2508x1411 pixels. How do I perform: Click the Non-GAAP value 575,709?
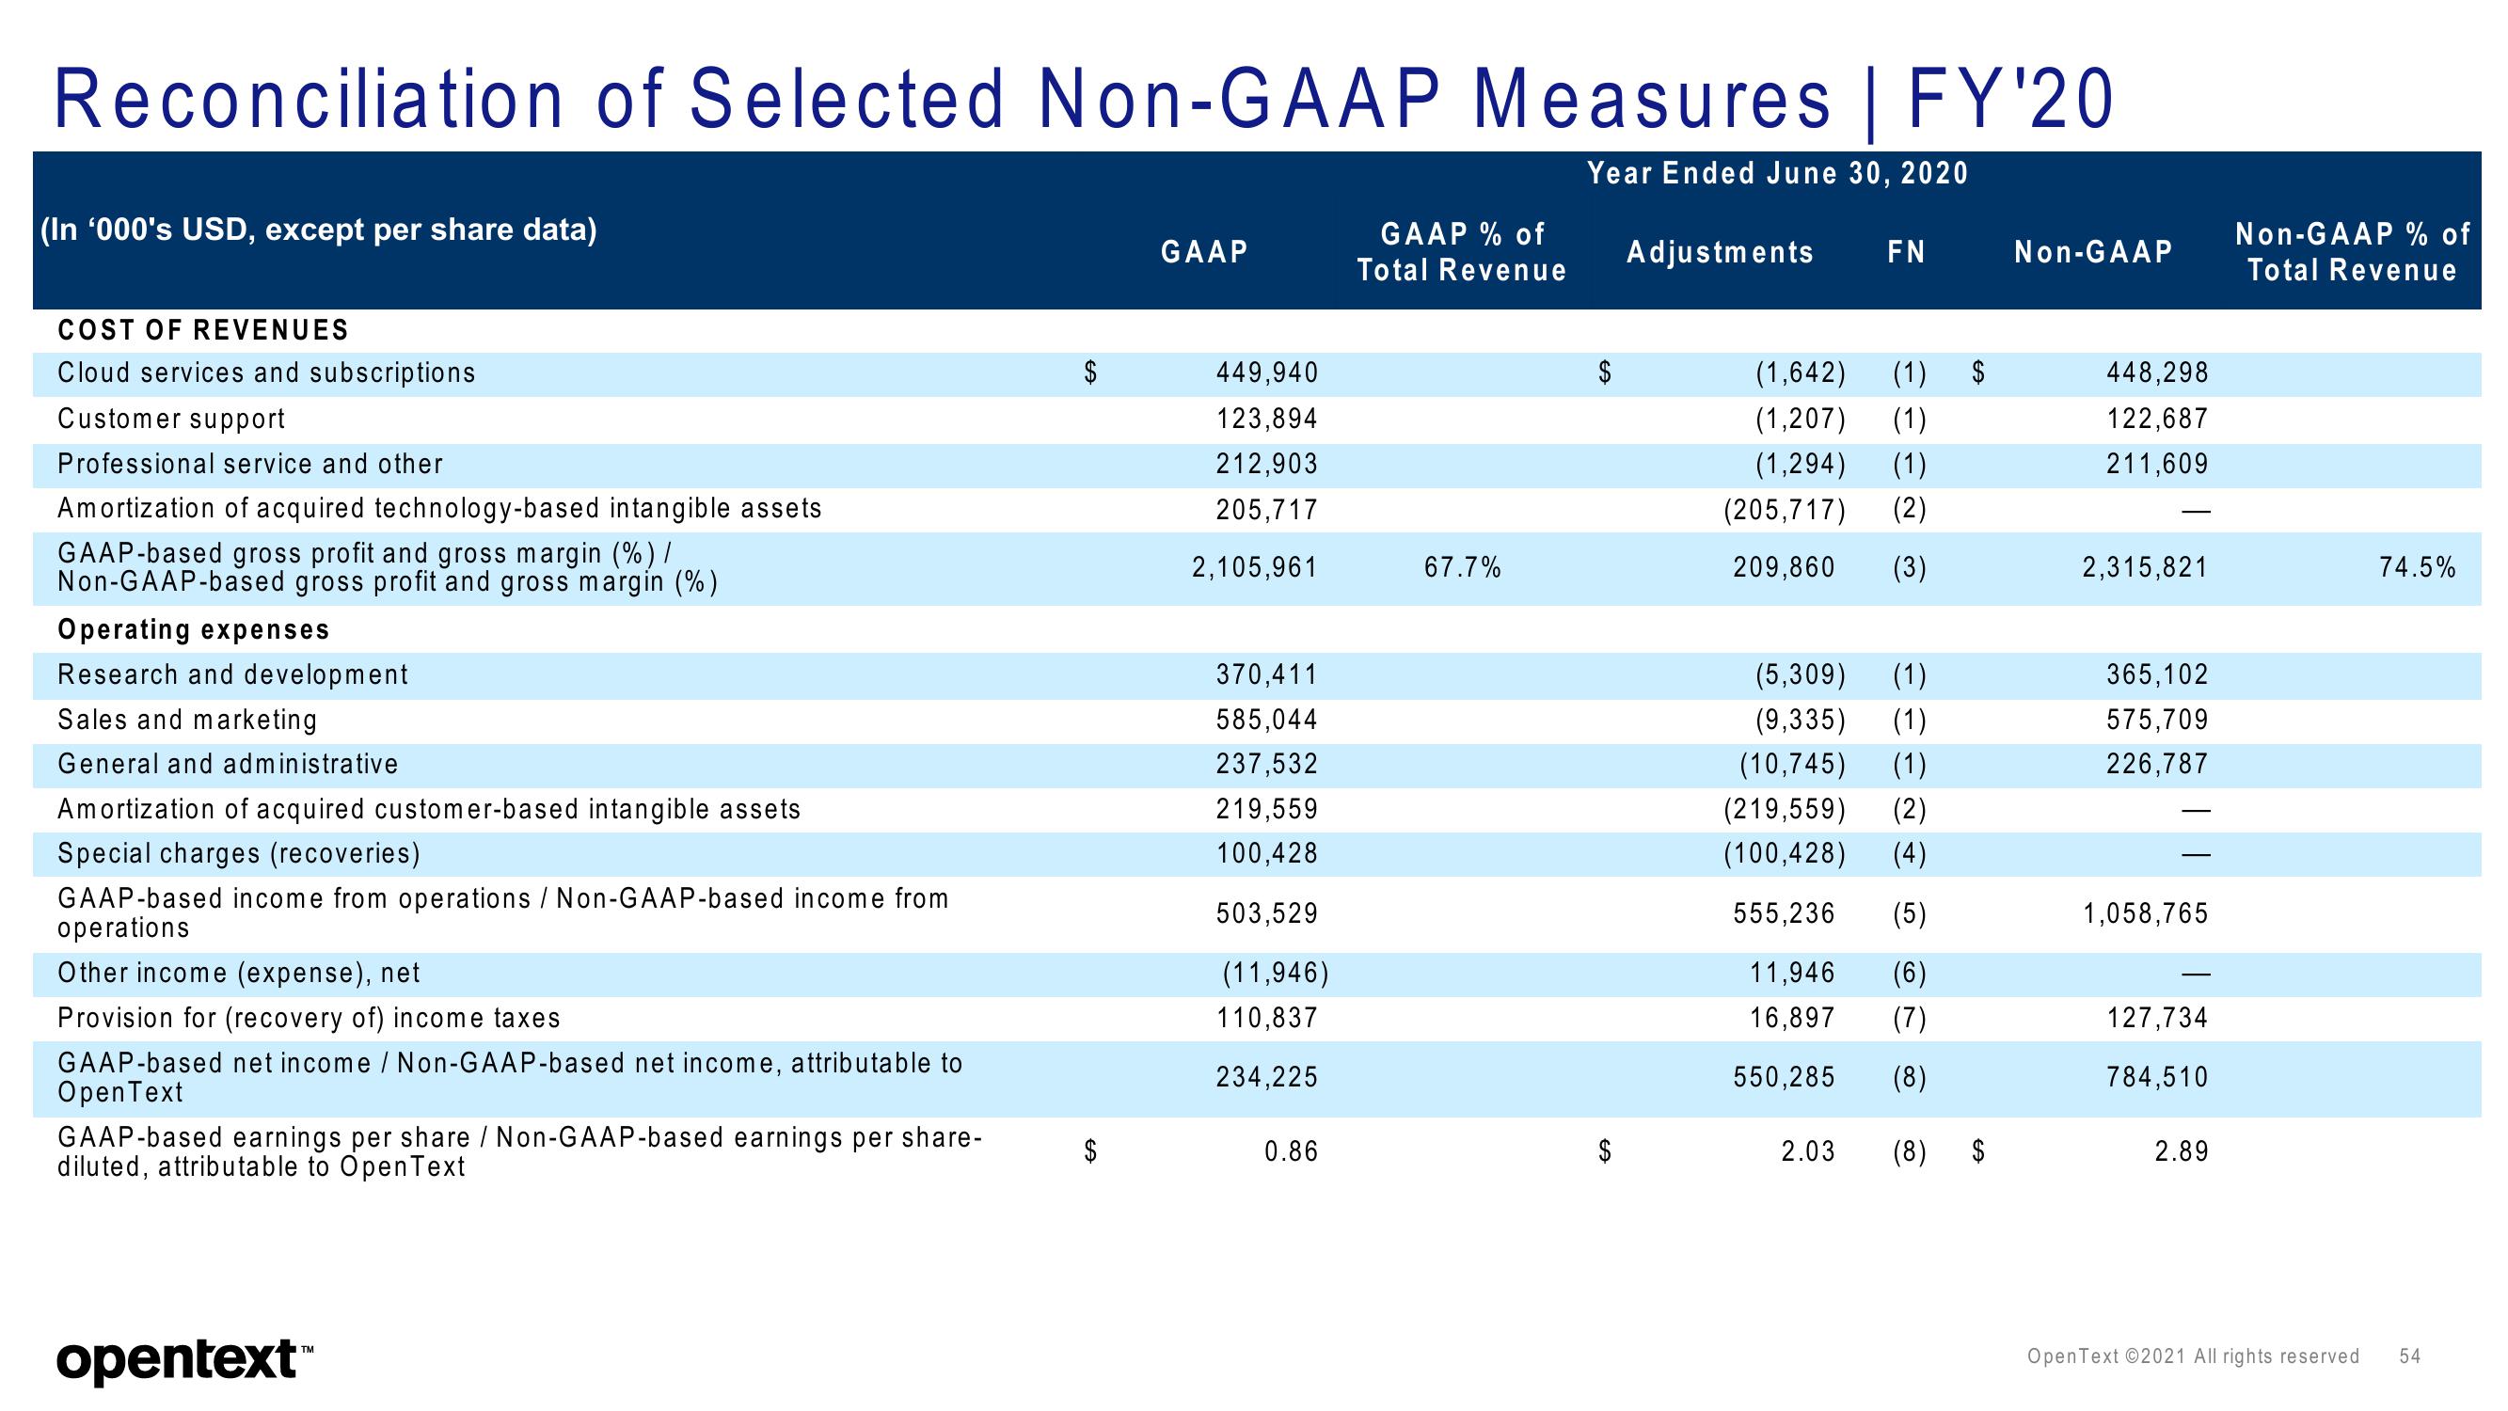pos(2157,720)
